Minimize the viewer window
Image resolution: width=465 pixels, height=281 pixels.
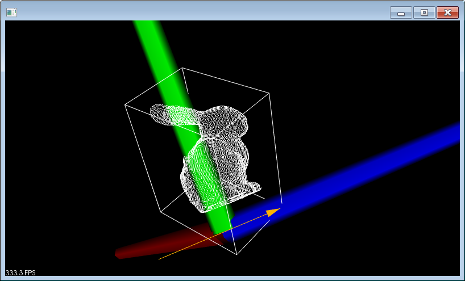point(401,12)
